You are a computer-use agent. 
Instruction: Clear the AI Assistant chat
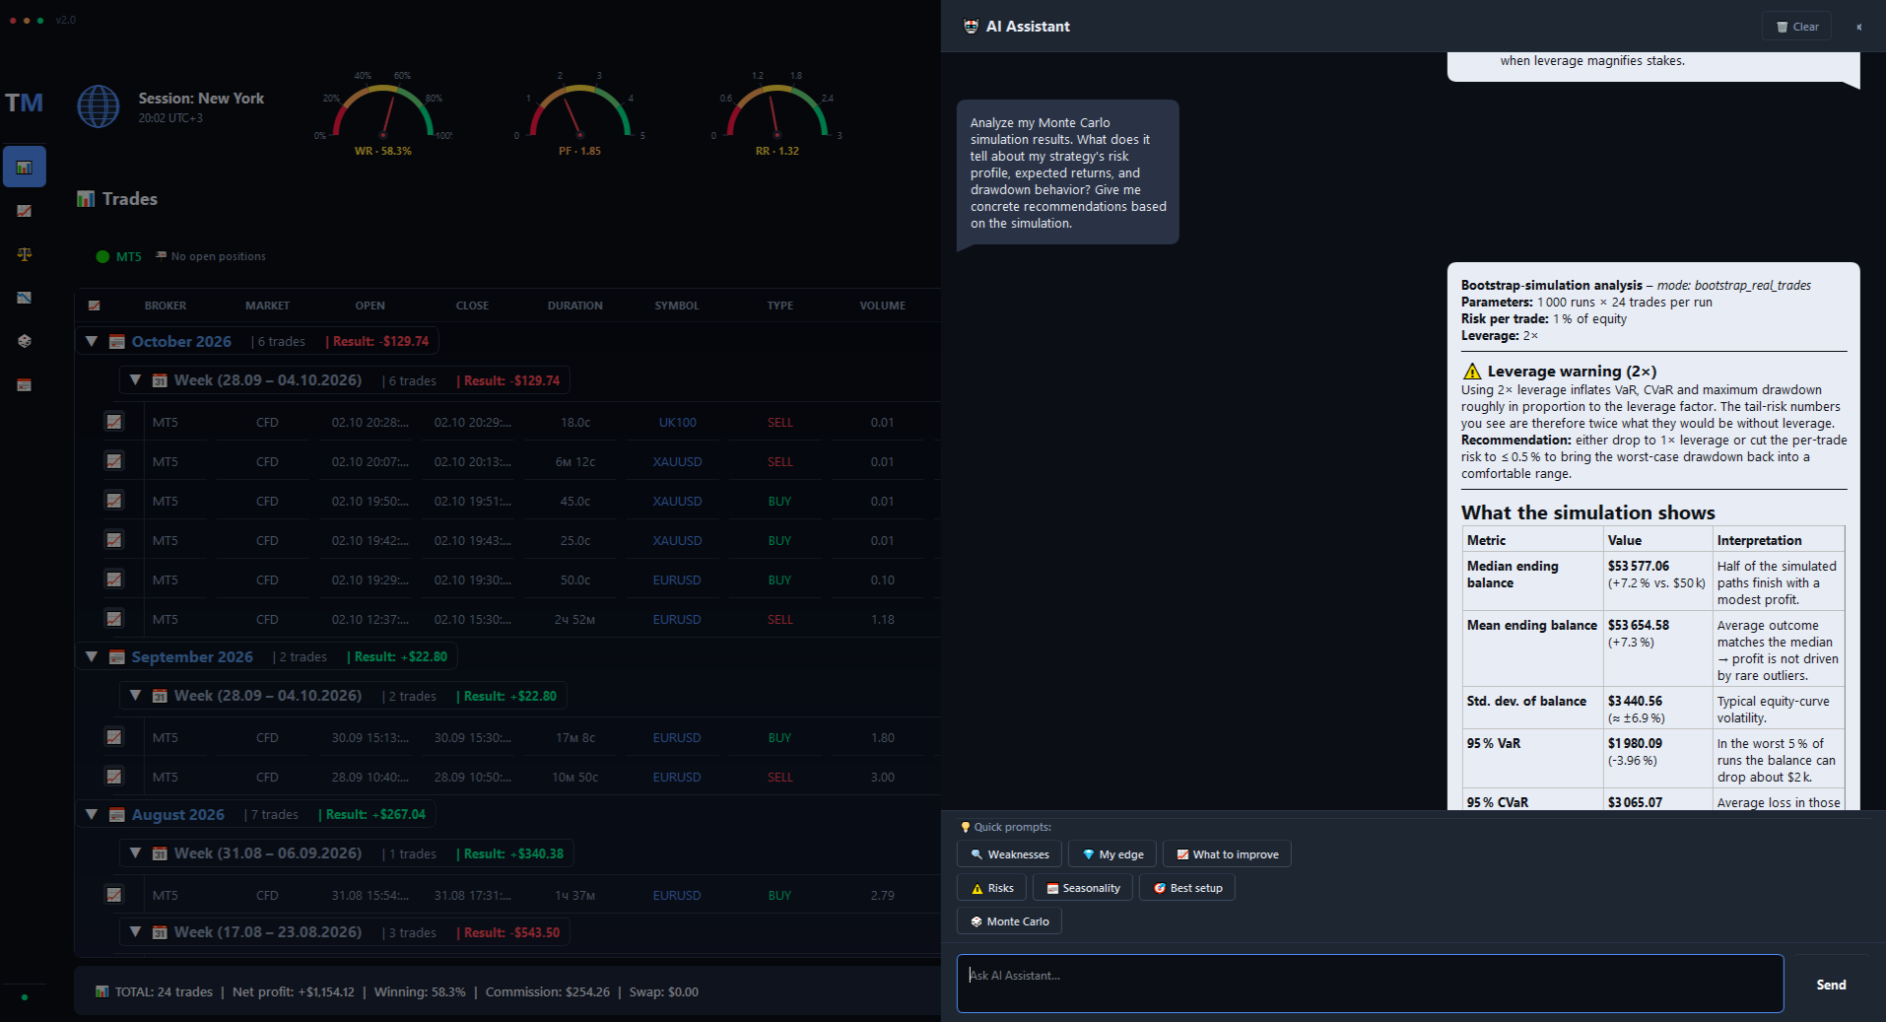coord(1797,27)
